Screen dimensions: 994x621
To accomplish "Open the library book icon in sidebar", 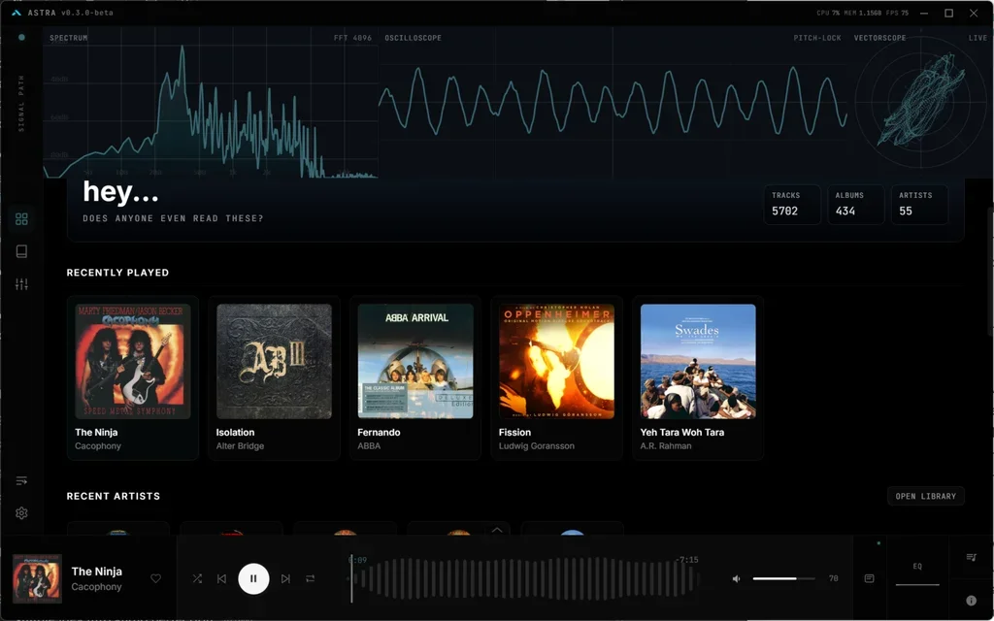I will point(21,251).
